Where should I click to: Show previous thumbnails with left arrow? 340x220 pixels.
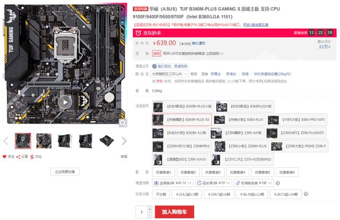[6, 141]
